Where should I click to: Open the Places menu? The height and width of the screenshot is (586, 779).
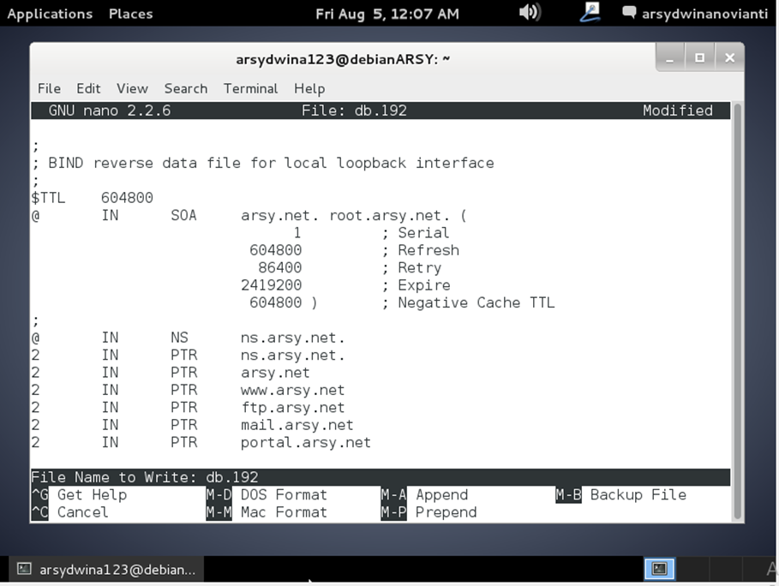(130, 14)
